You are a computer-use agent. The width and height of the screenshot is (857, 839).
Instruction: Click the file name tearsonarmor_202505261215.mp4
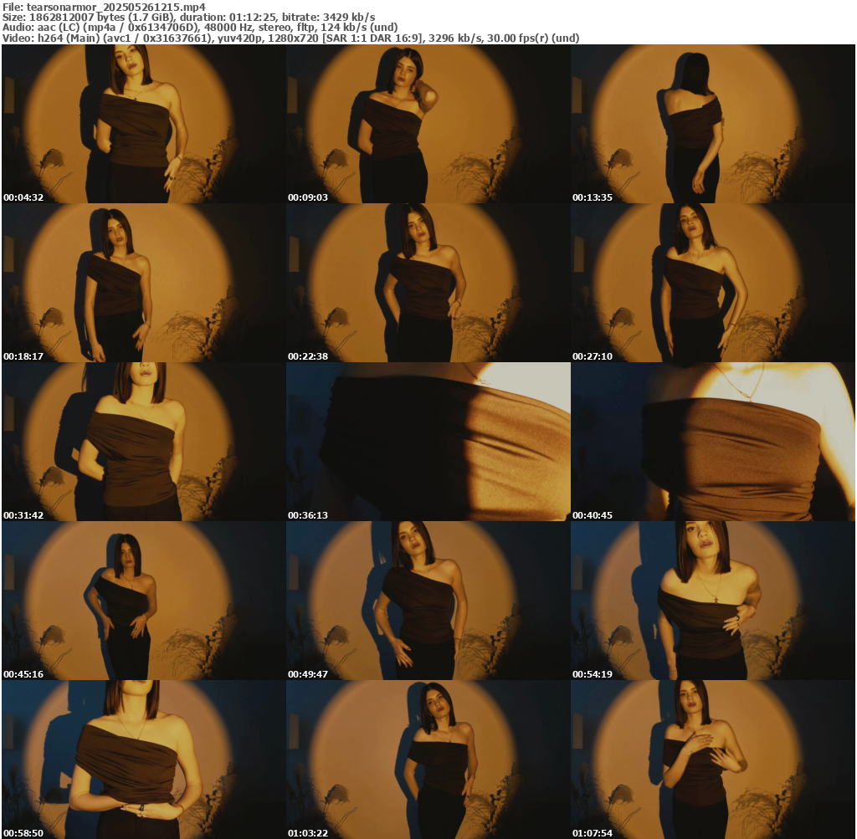[x=115, y=7]
